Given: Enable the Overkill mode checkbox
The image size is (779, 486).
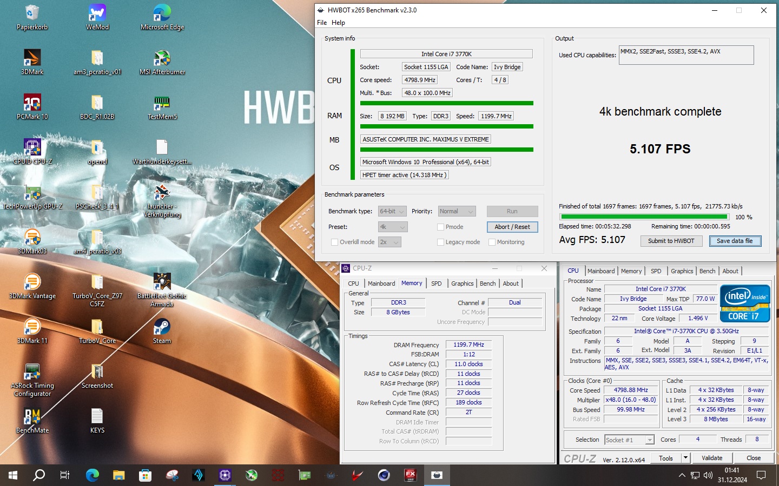Looking at the screenshot, I should (334, 242).
